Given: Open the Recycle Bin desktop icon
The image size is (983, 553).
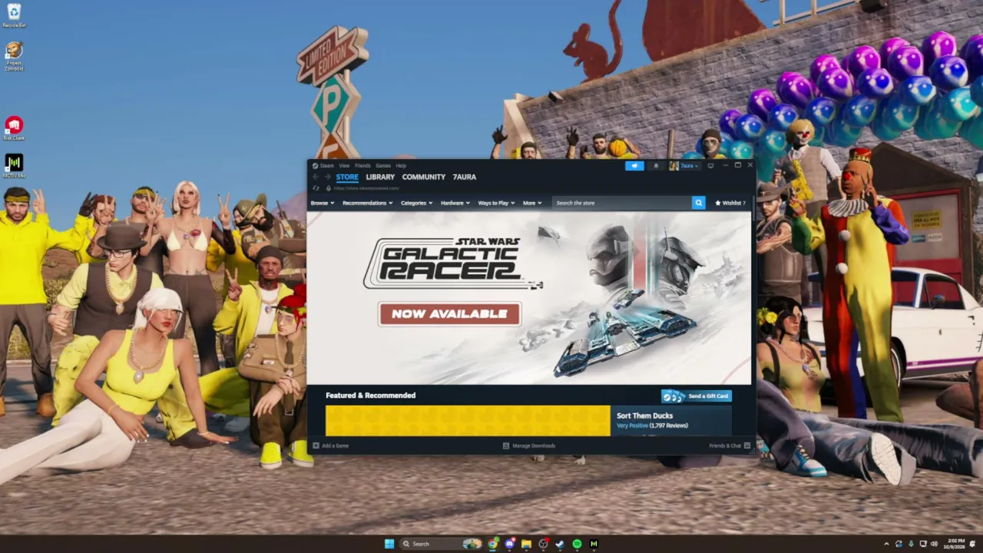Looking at the screenshot, I should pos(14,15).
